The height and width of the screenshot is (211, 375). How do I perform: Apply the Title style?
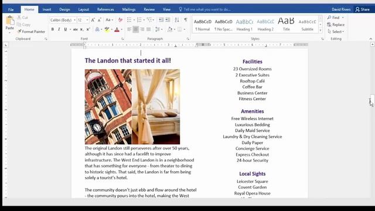pyautogui.click(x=286, y=25)
